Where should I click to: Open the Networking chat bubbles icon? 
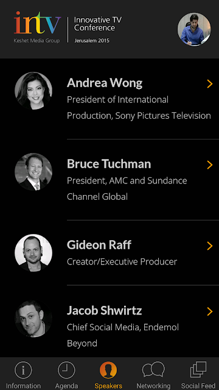[x=153, y=370]
